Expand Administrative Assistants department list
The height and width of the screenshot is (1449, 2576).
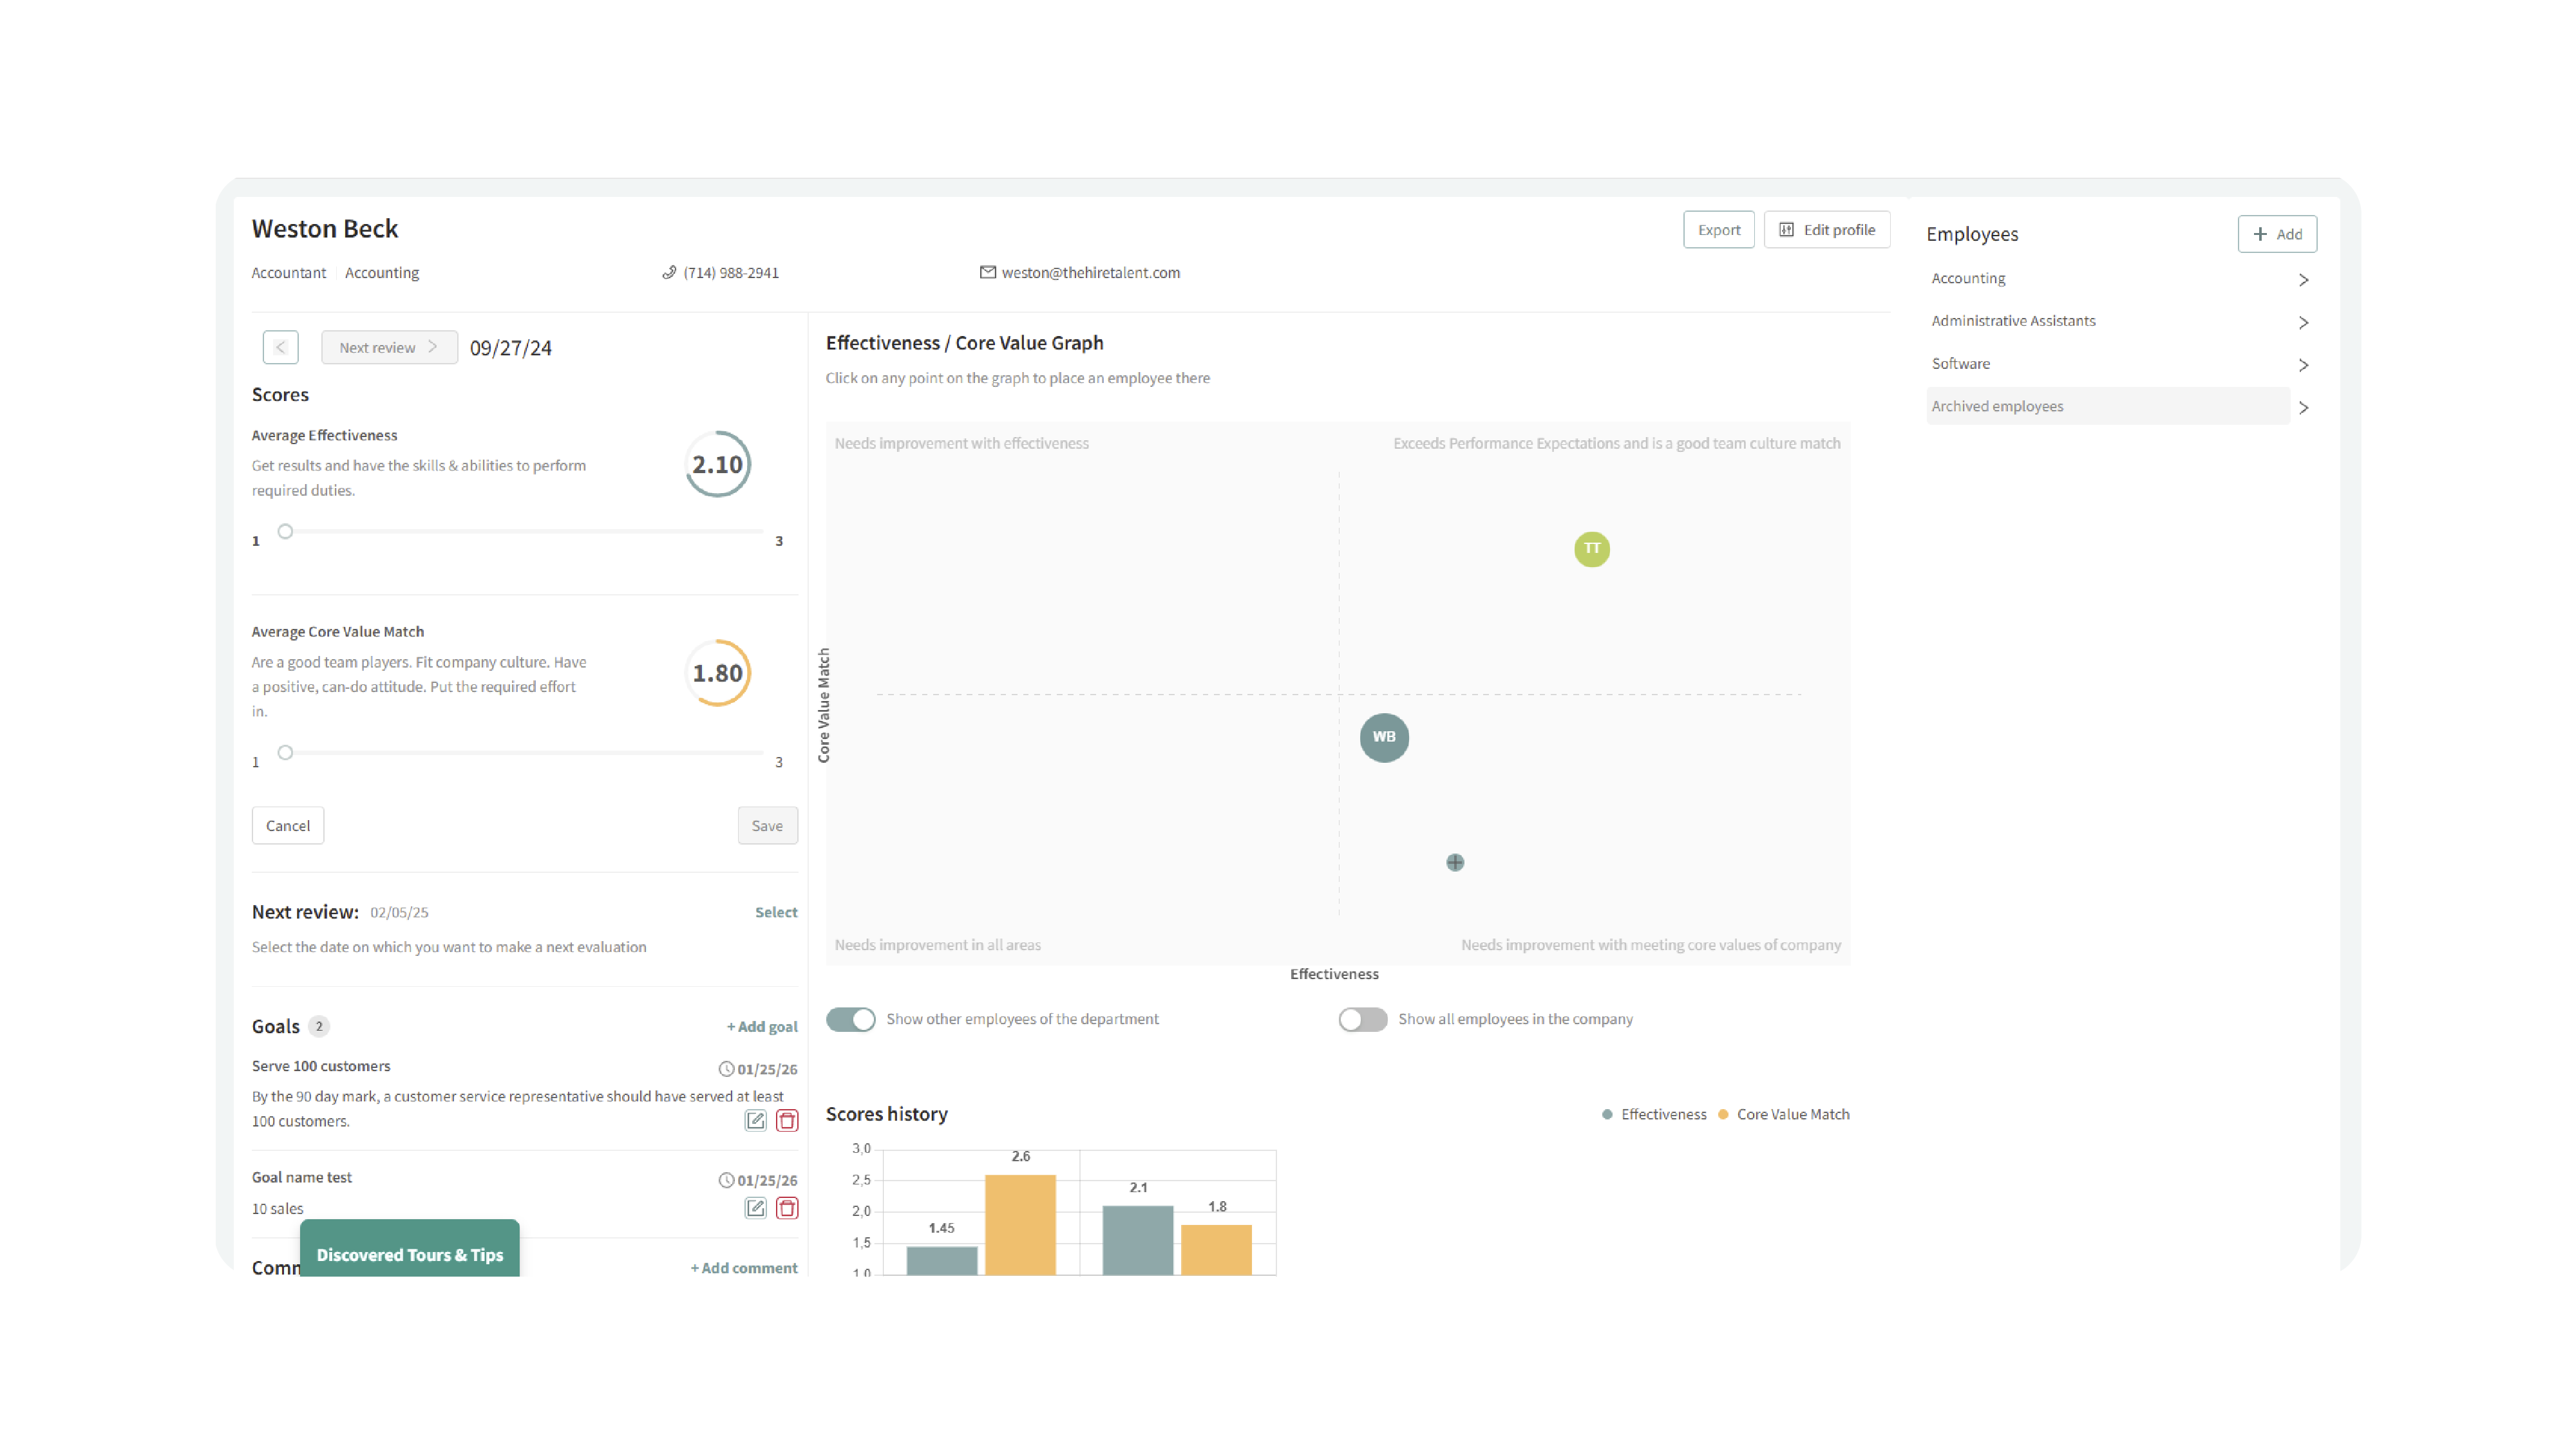pos(2303,322)
